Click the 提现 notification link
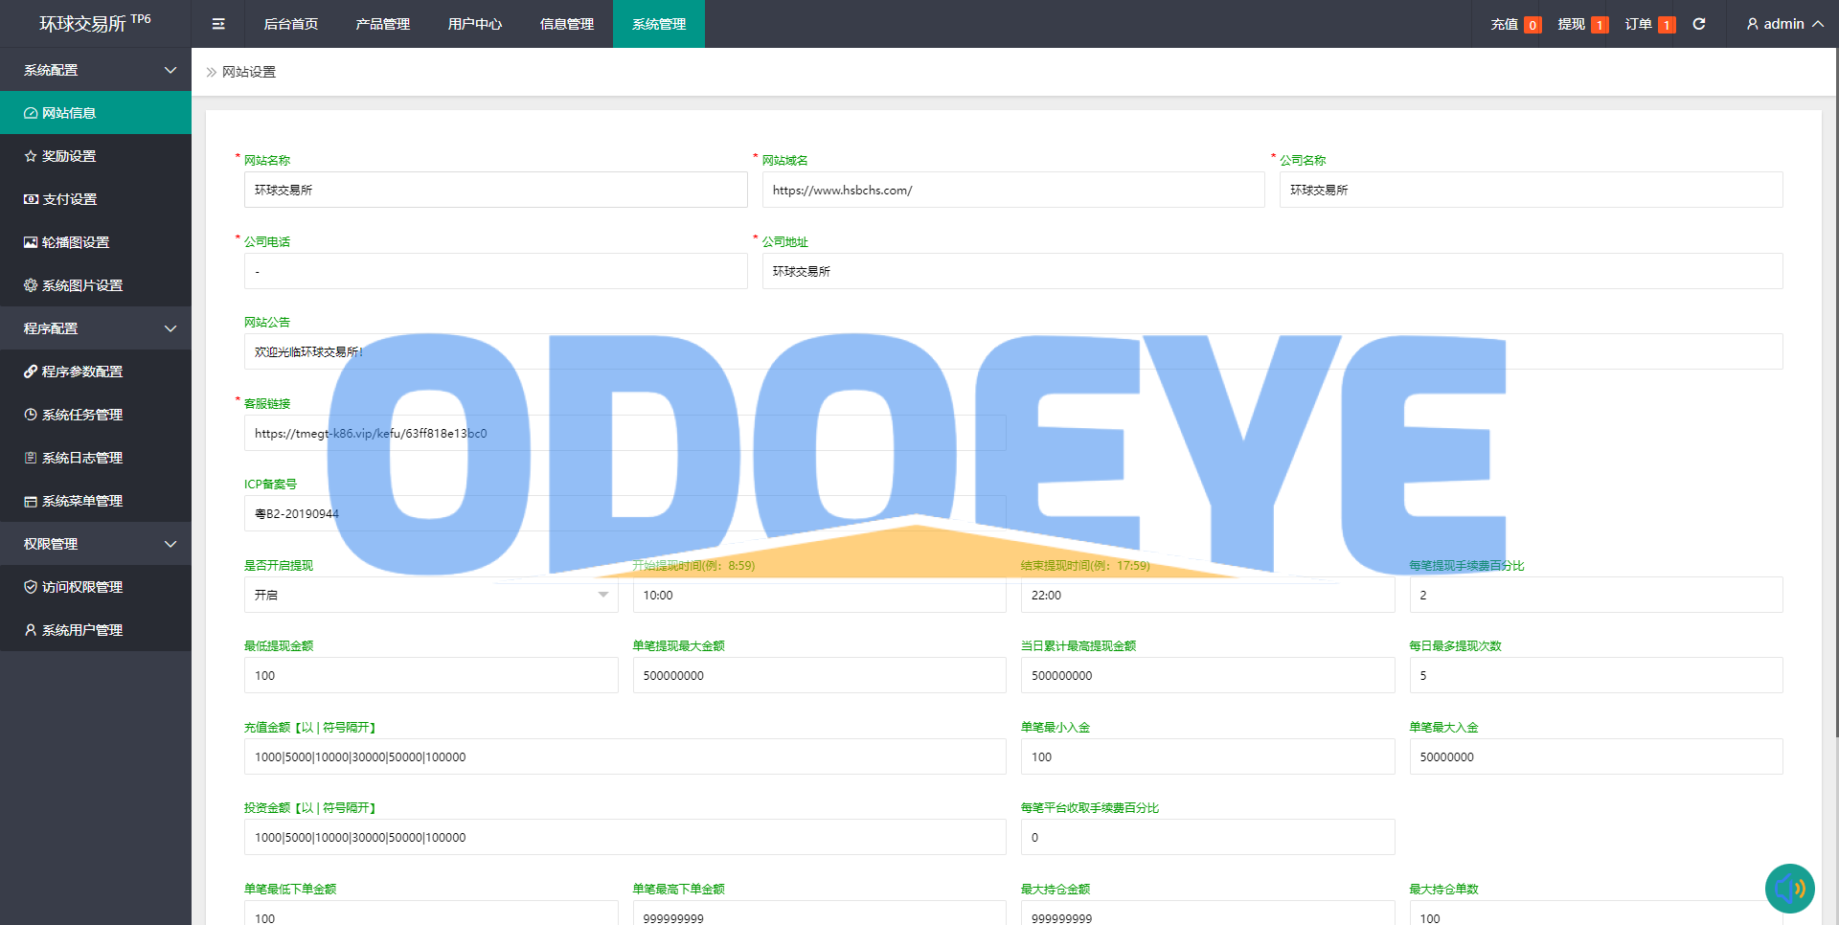The width and height of the screenshot is (1839, 925). 1572,24
